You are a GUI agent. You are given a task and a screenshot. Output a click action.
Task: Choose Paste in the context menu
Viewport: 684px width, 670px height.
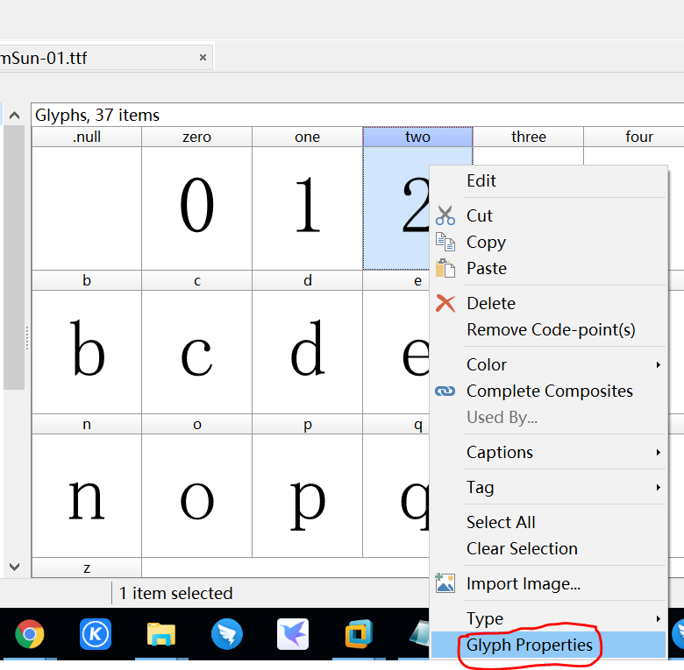549,268
